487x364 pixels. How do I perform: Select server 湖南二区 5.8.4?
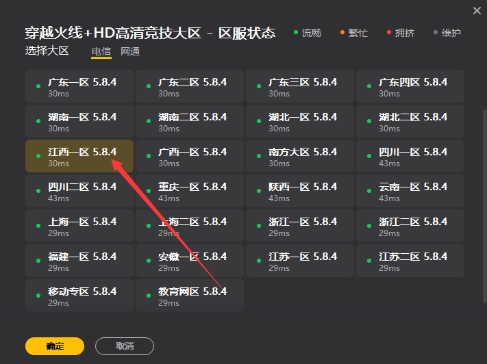point(190,121)
